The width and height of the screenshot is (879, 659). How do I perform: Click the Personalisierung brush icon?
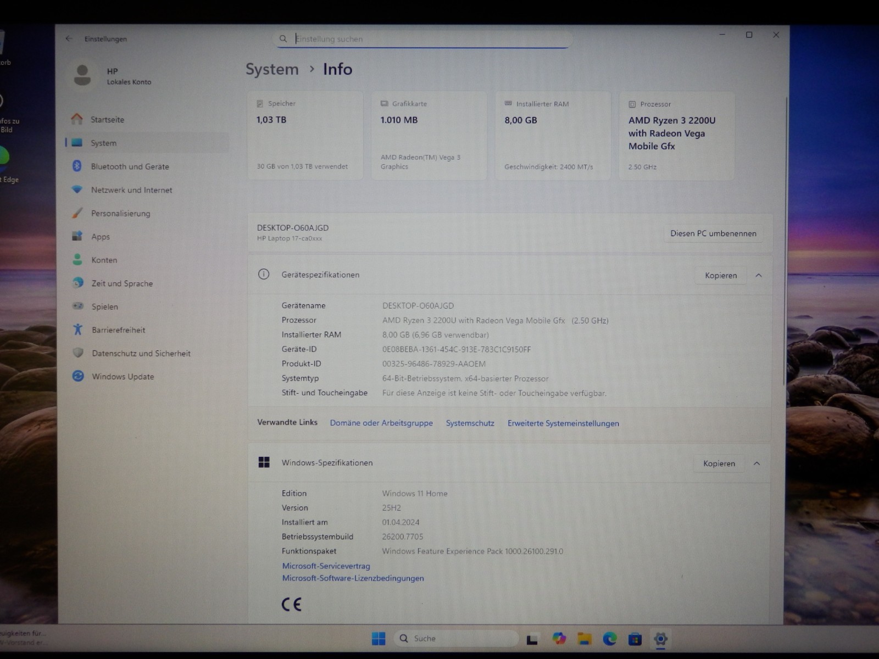pos(77,213)
